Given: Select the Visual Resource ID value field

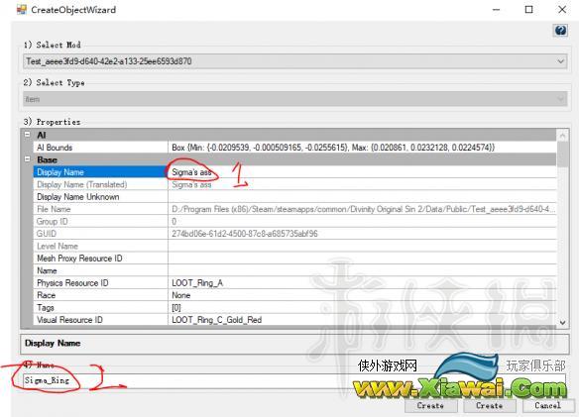Looking at the screenshot, I should (x=362, y=320).
